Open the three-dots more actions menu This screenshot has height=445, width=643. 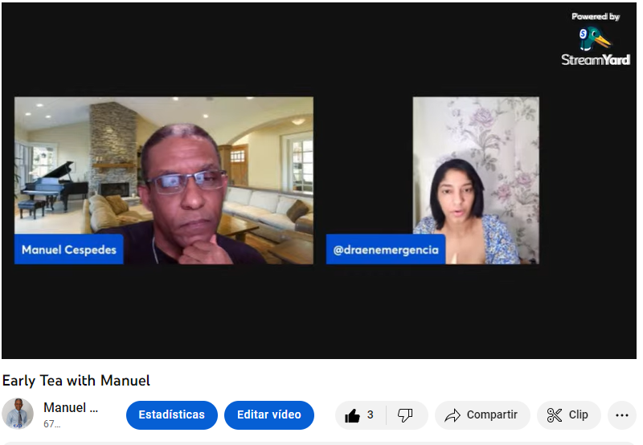(x=621, y=415)
